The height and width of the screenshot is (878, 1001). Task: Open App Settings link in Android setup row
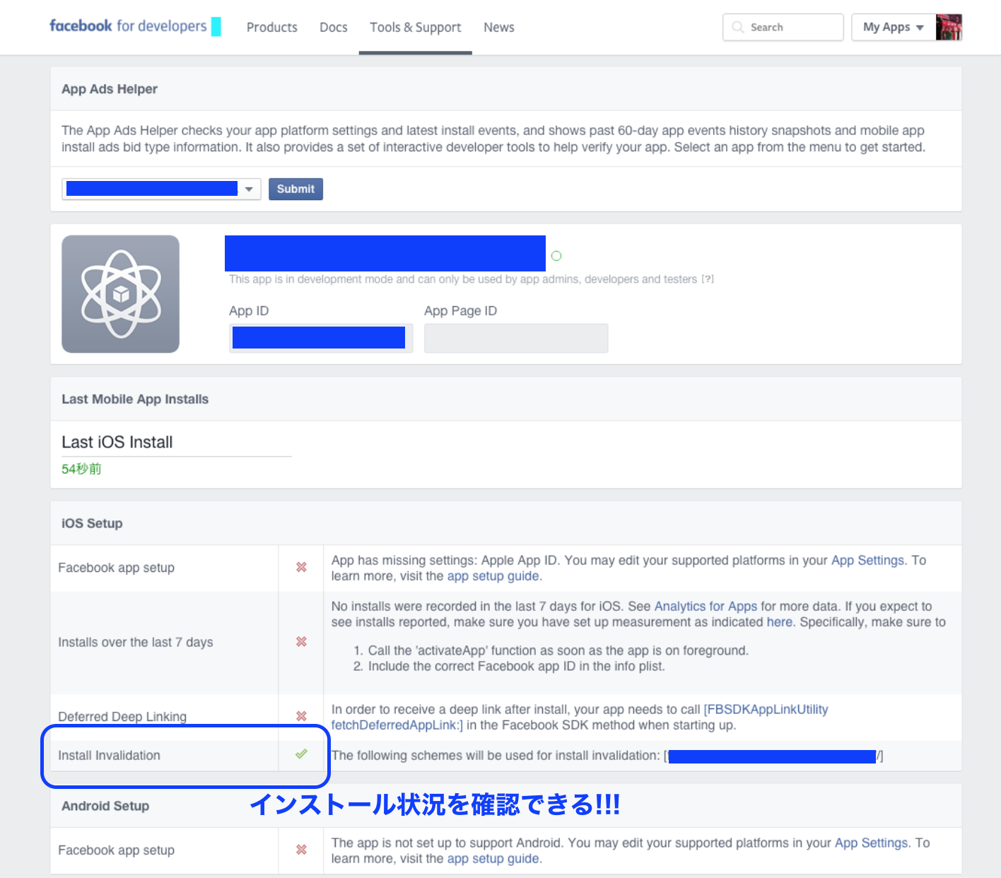point(872,843)
